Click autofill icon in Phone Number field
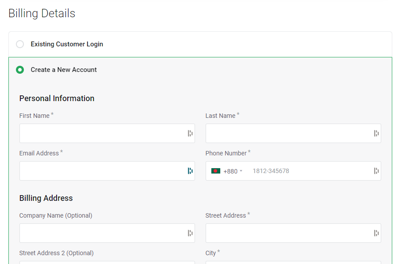Image resolution: width=398 pixels, height=264 pixels. click(376, 171)
